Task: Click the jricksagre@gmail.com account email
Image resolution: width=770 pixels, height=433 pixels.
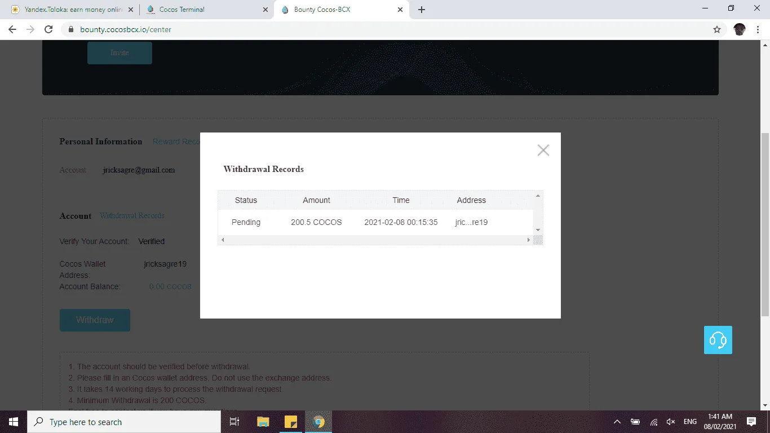Action: [139, 170]
